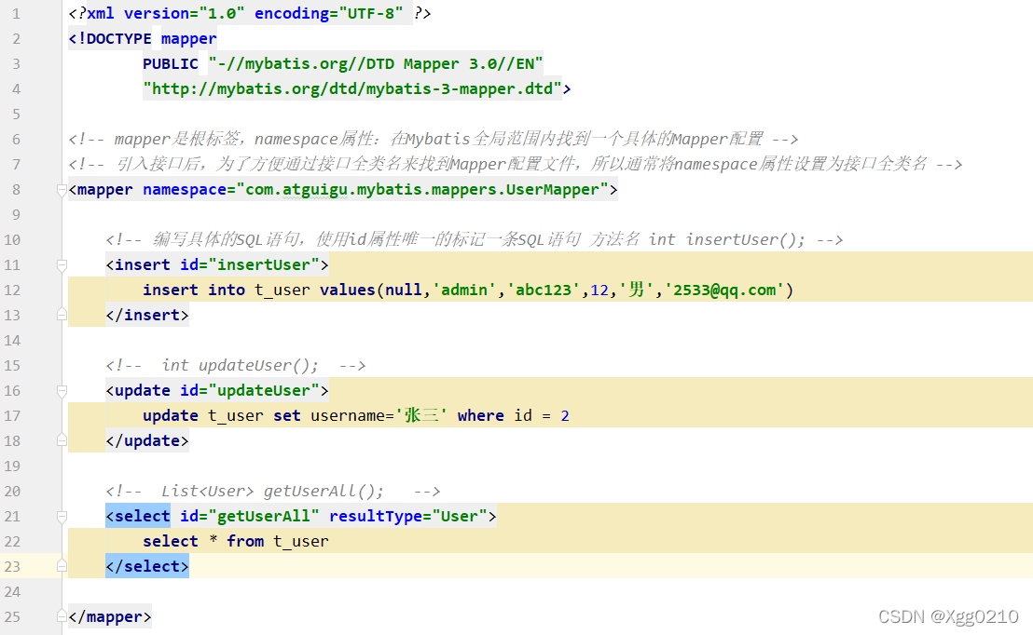Click highlighted </select> closing tag

click(147, 566)
